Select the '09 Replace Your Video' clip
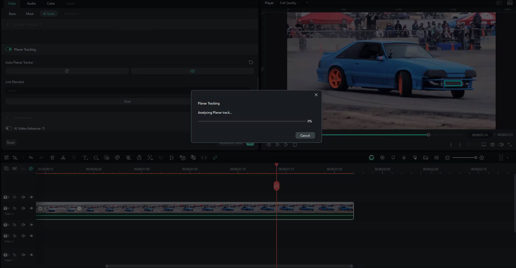 click(x=195, y=211)
